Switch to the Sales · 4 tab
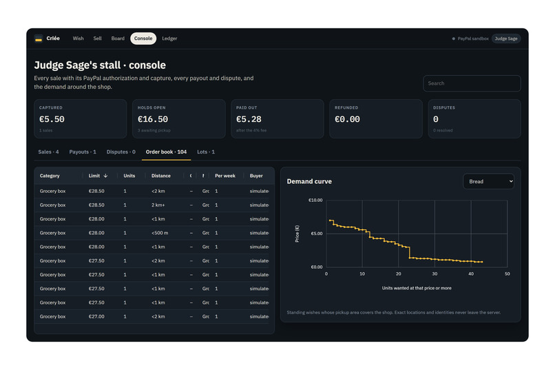The width and height of the screenshot is (555, 370). tap(48, 152)
